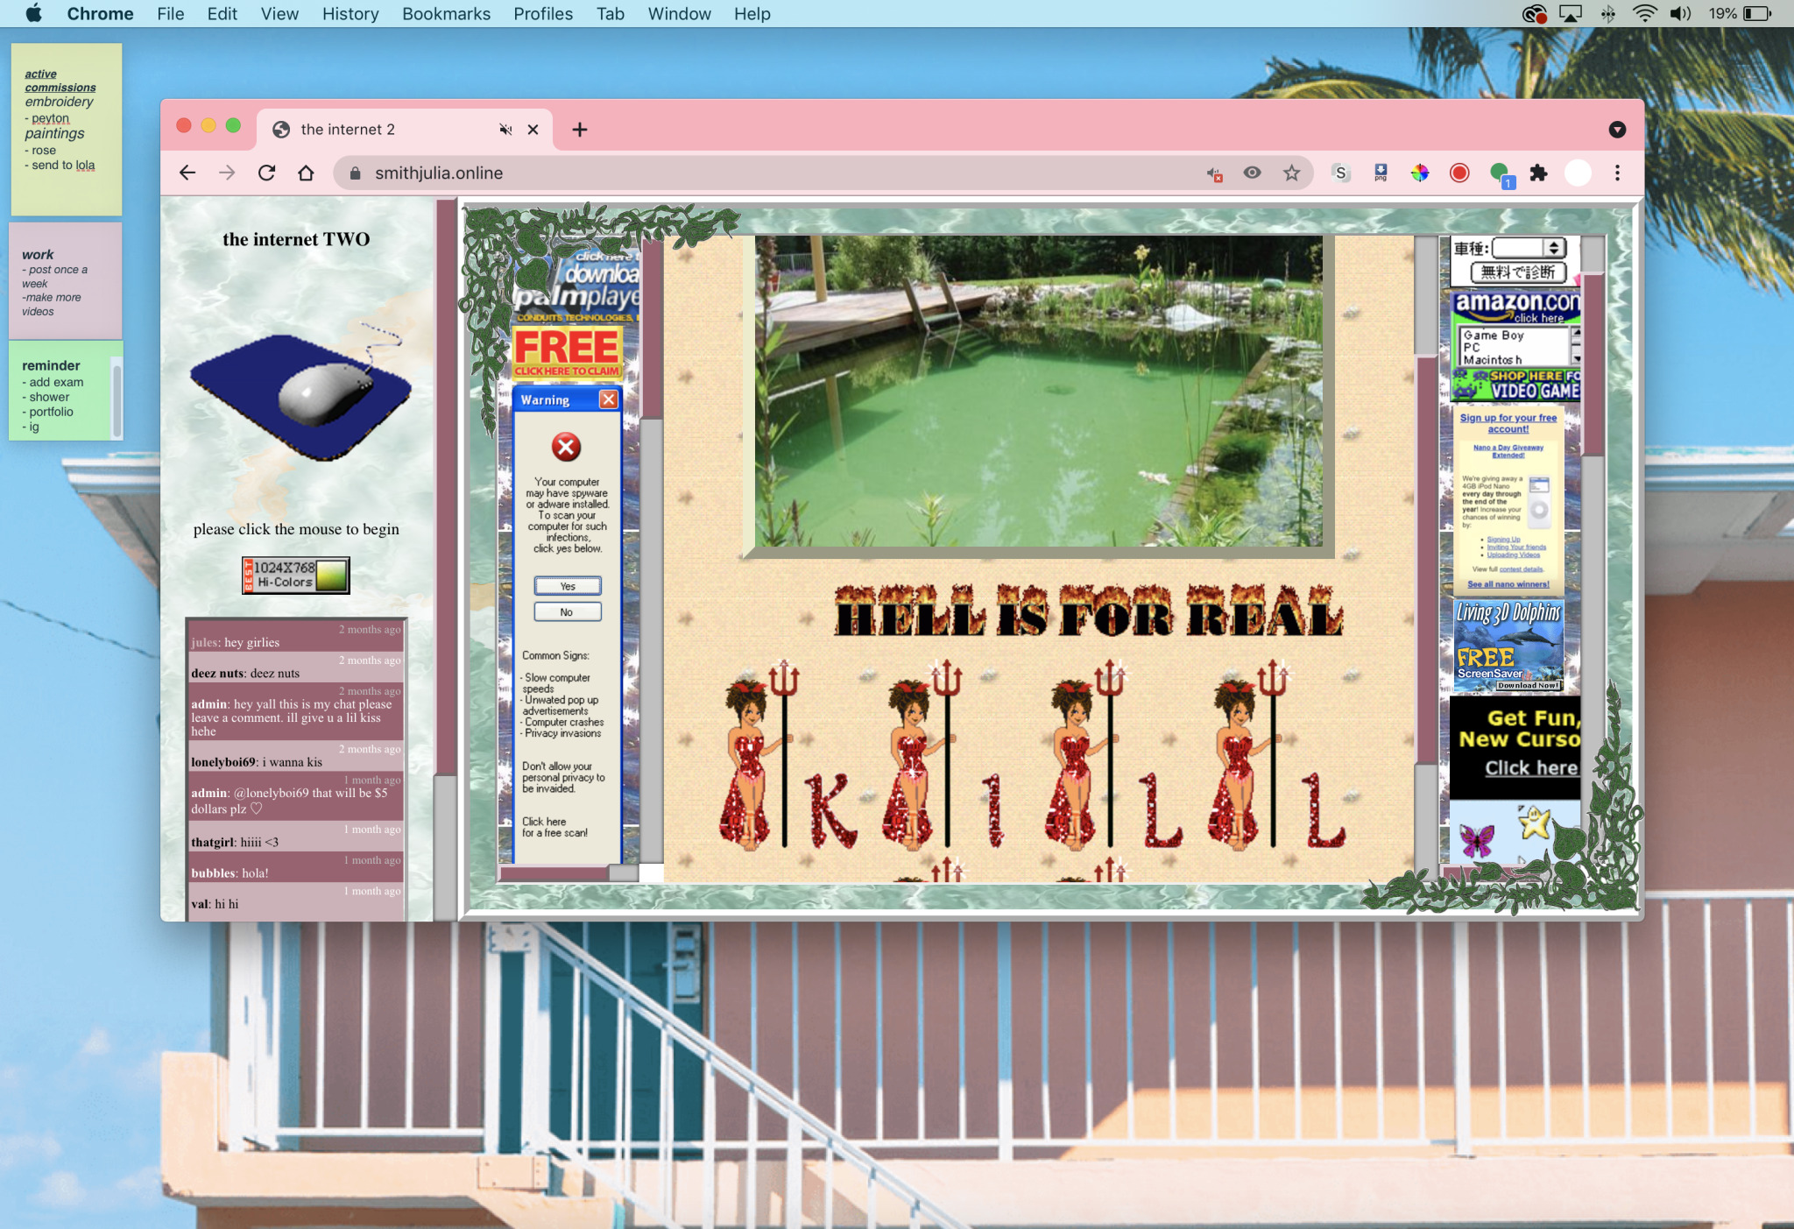The width and height of the screenshot is (1794, 1229).
Task: Open the puzzle-piece extensions icon
Action: 1538,173
